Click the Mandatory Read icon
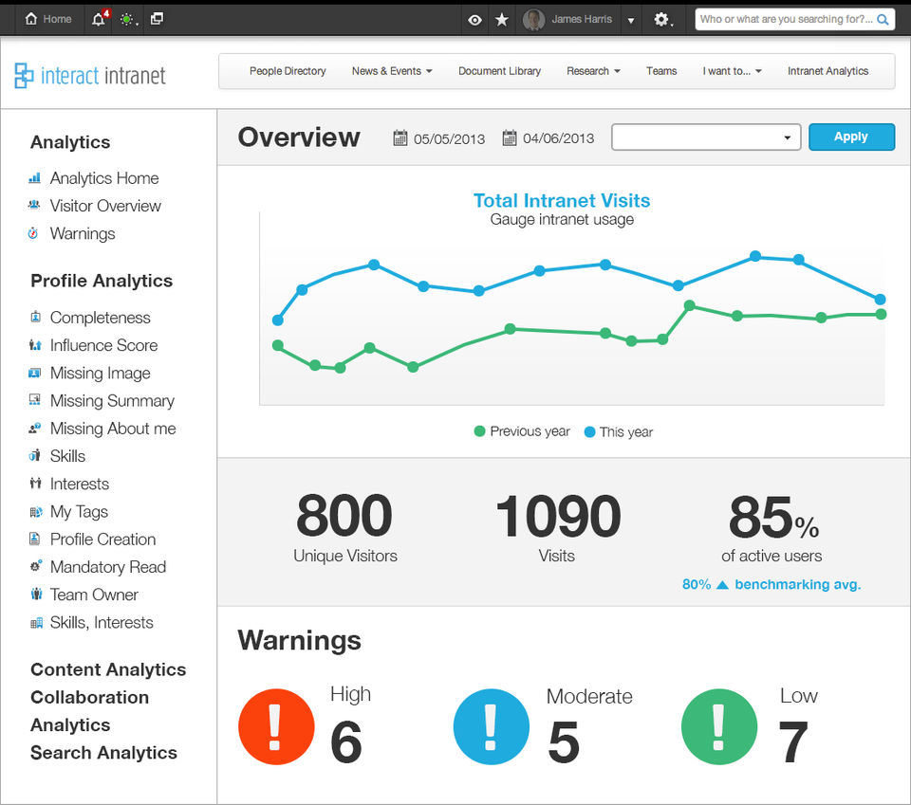Viewport: 911px width, 805px height. click(x=36, y=566)
